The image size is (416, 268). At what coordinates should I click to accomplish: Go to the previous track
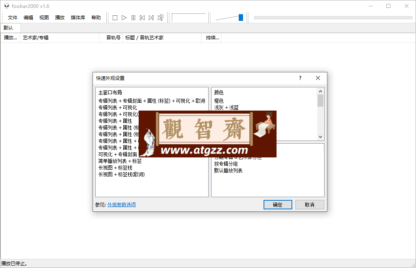pyautogui.click(x=142, y=18)
